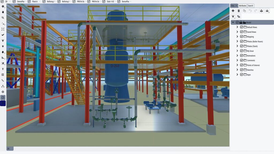Toggle the Slab-1-02 checkbox
This screenshot has width=274, height=154.
104,2
